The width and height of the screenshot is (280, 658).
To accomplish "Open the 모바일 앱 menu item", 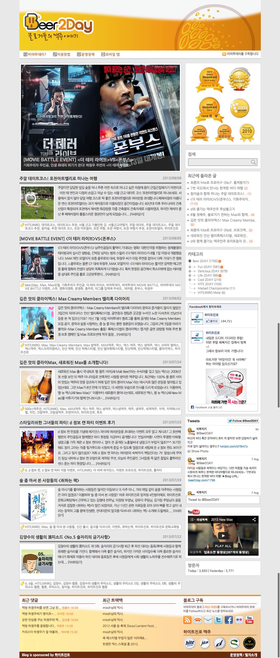I will point(110,54).
